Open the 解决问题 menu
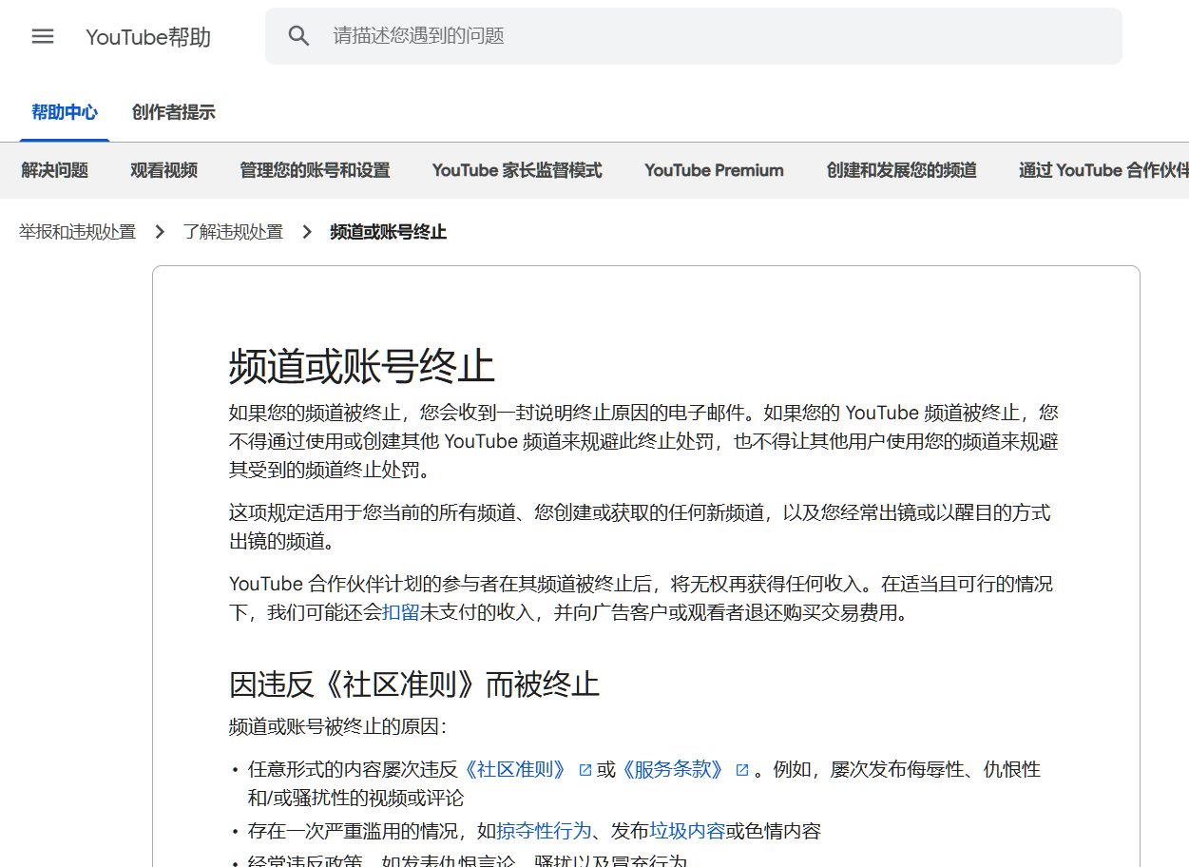 point(55,170)
